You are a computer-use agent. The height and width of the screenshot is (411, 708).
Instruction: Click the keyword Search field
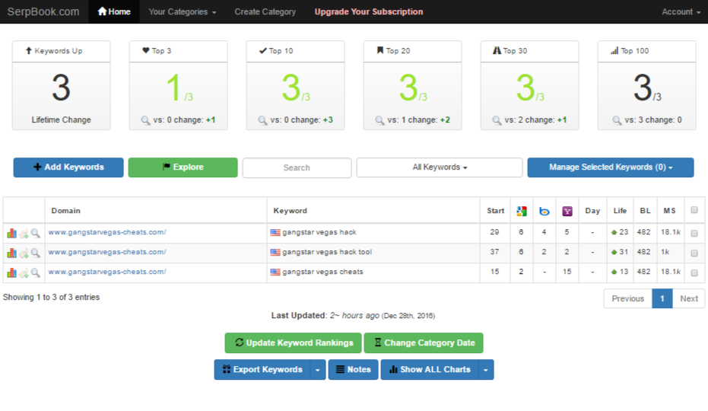[297, 167]
